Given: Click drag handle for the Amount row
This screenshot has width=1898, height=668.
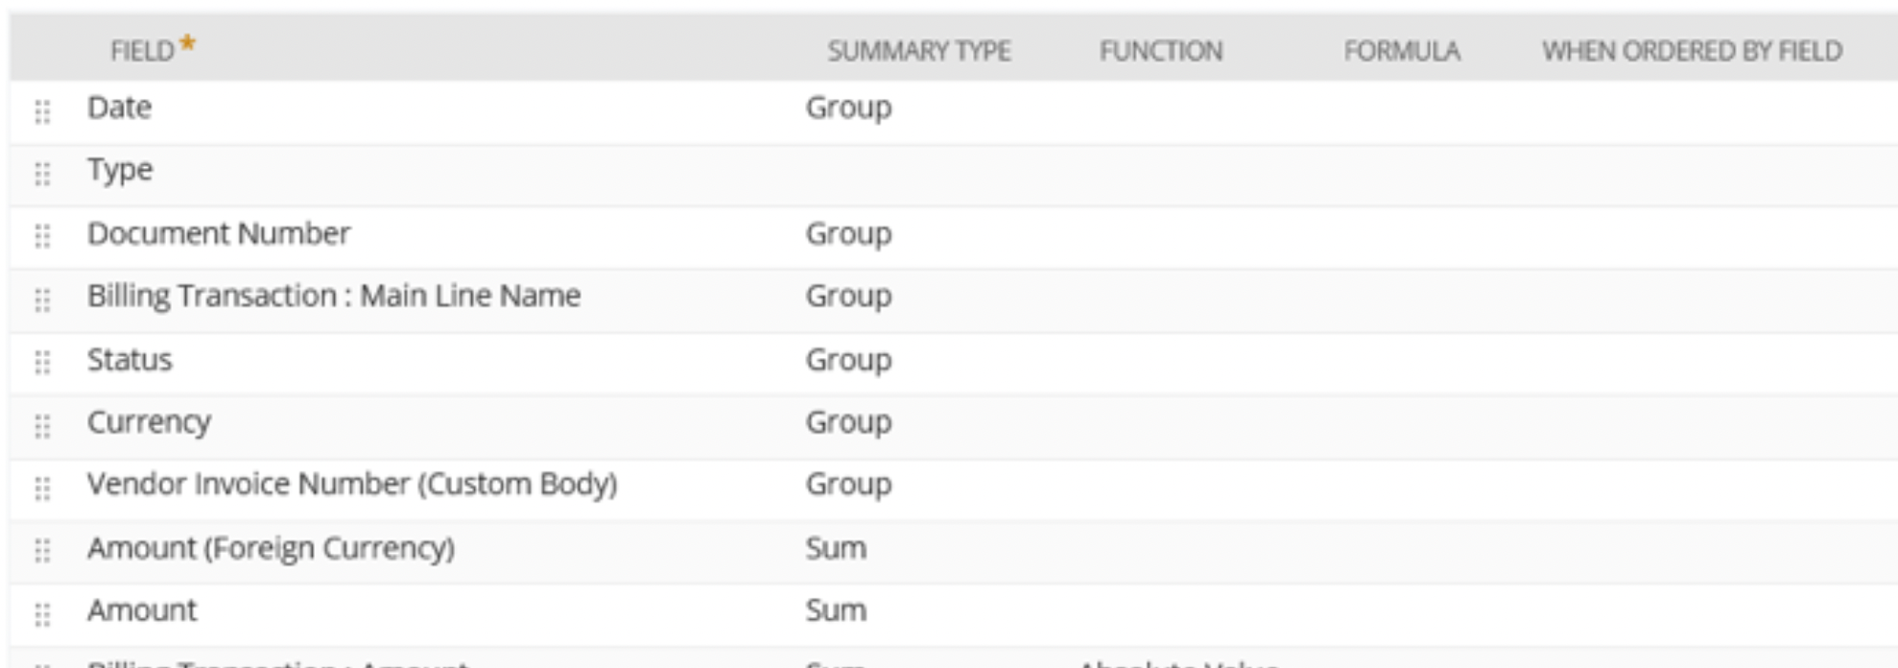Looking at the screenshot, I should click(x=42, y=613).
